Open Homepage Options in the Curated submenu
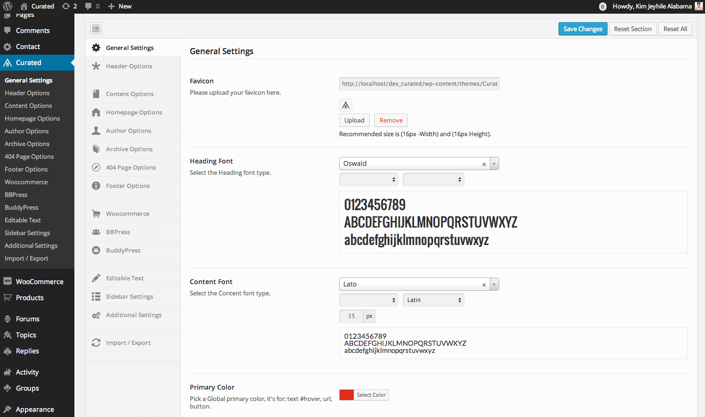The height and width of the screenshot is (417, 705). [x=32, y=118]
